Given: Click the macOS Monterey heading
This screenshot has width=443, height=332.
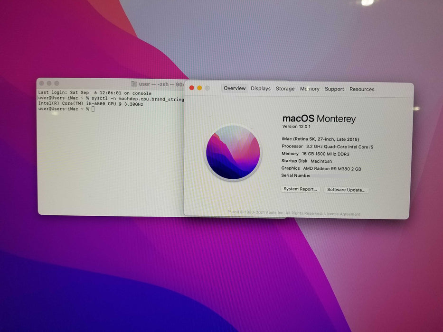Looking at the screenshot, I should click(319, 119).
